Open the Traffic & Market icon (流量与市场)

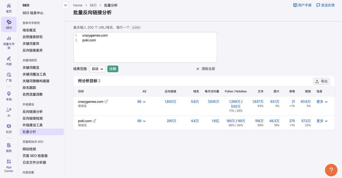9,39
